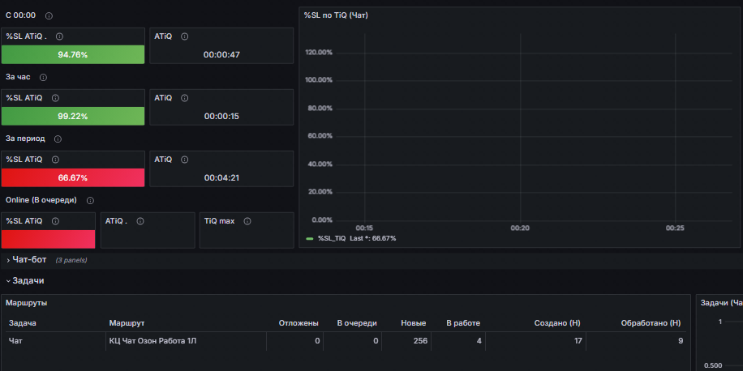Open the %SL по TiQ (Чат) panel title
This screenshot has height=371, width=743.
pos(336,15)
